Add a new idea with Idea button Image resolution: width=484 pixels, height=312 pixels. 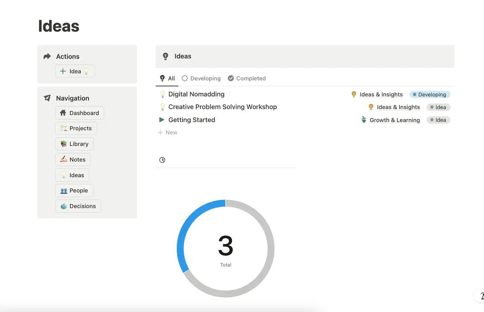75,71
